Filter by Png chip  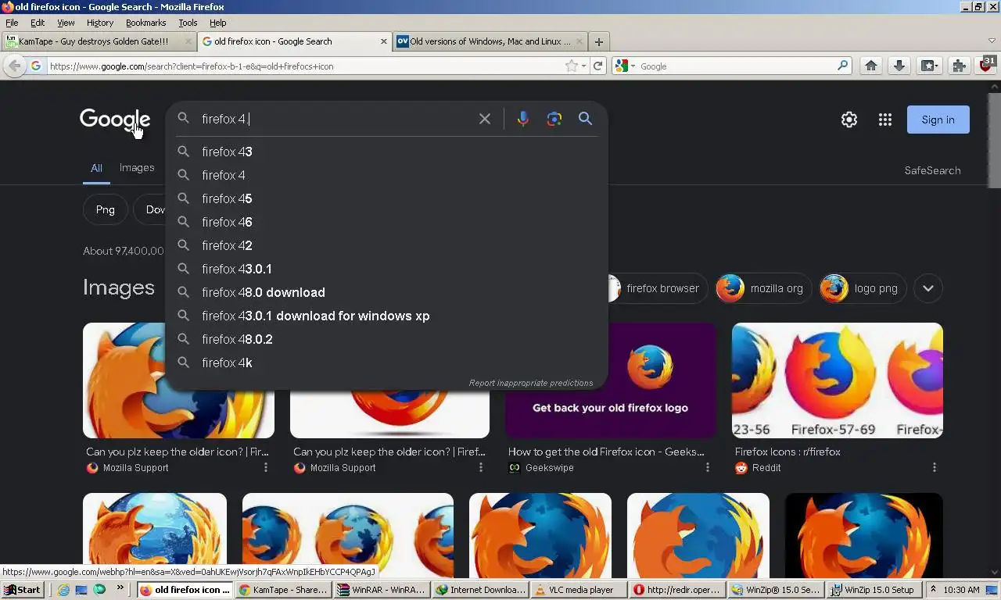105,209
